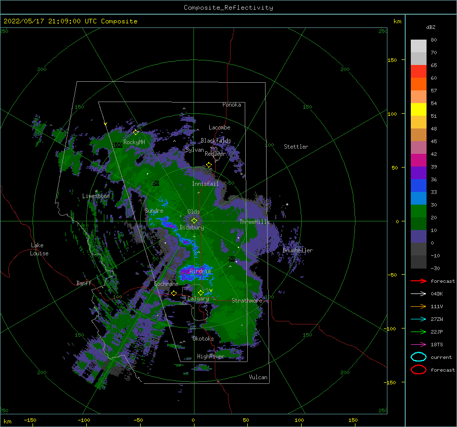Viewport: 457px width, 427px height.
Task: Pick the magenta 42 dBZ color swatch
Action: (418, 160)
